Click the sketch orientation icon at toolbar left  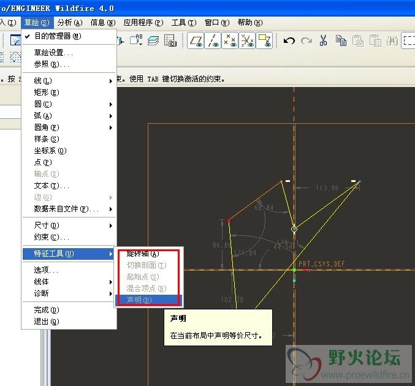point(15,40)
